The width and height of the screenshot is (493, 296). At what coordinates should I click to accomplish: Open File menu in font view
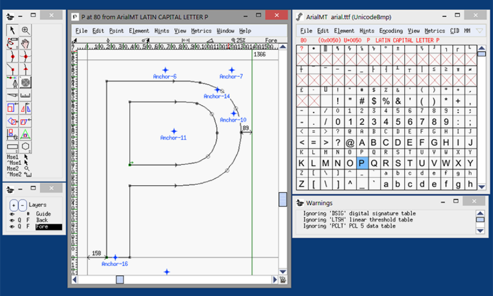tap(306, 31)
